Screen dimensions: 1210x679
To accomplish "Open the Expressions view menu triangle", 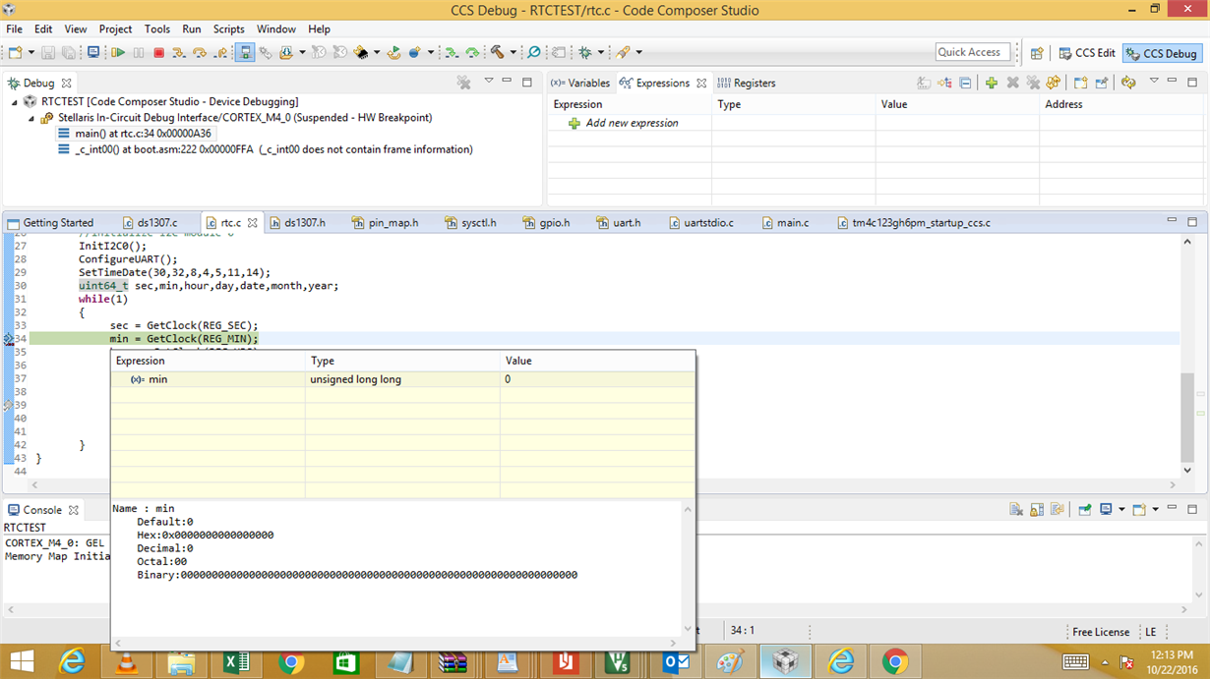I will tap(1154, 81).
